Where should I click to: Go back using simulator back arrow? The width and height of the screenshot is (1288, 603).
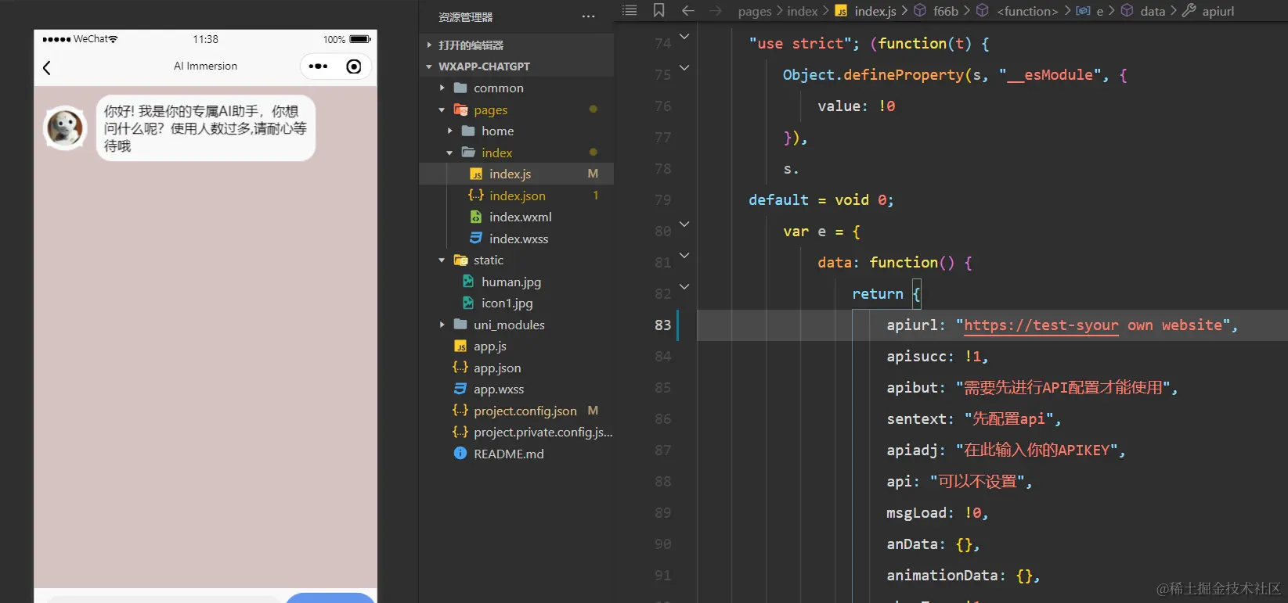tap(47, 68)
